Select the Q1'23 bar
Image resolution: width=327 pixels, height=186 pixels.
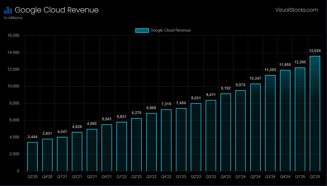click(x=181, y=140)
